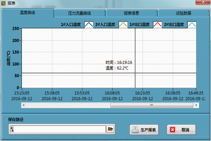Click the 100 y-axis value
Screen dimensions: 211x141
[16, 64]
